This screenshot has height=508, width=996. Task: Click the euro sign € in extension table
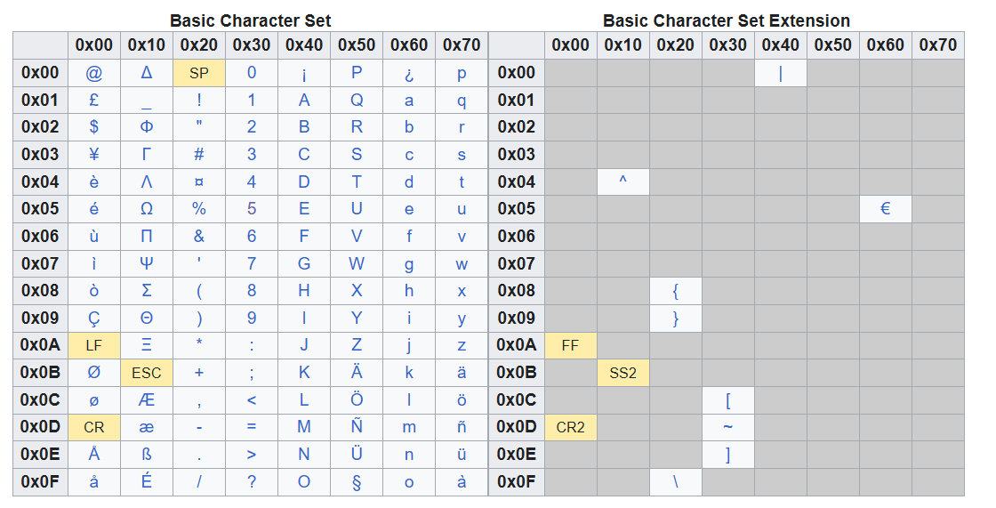point(886,209)
